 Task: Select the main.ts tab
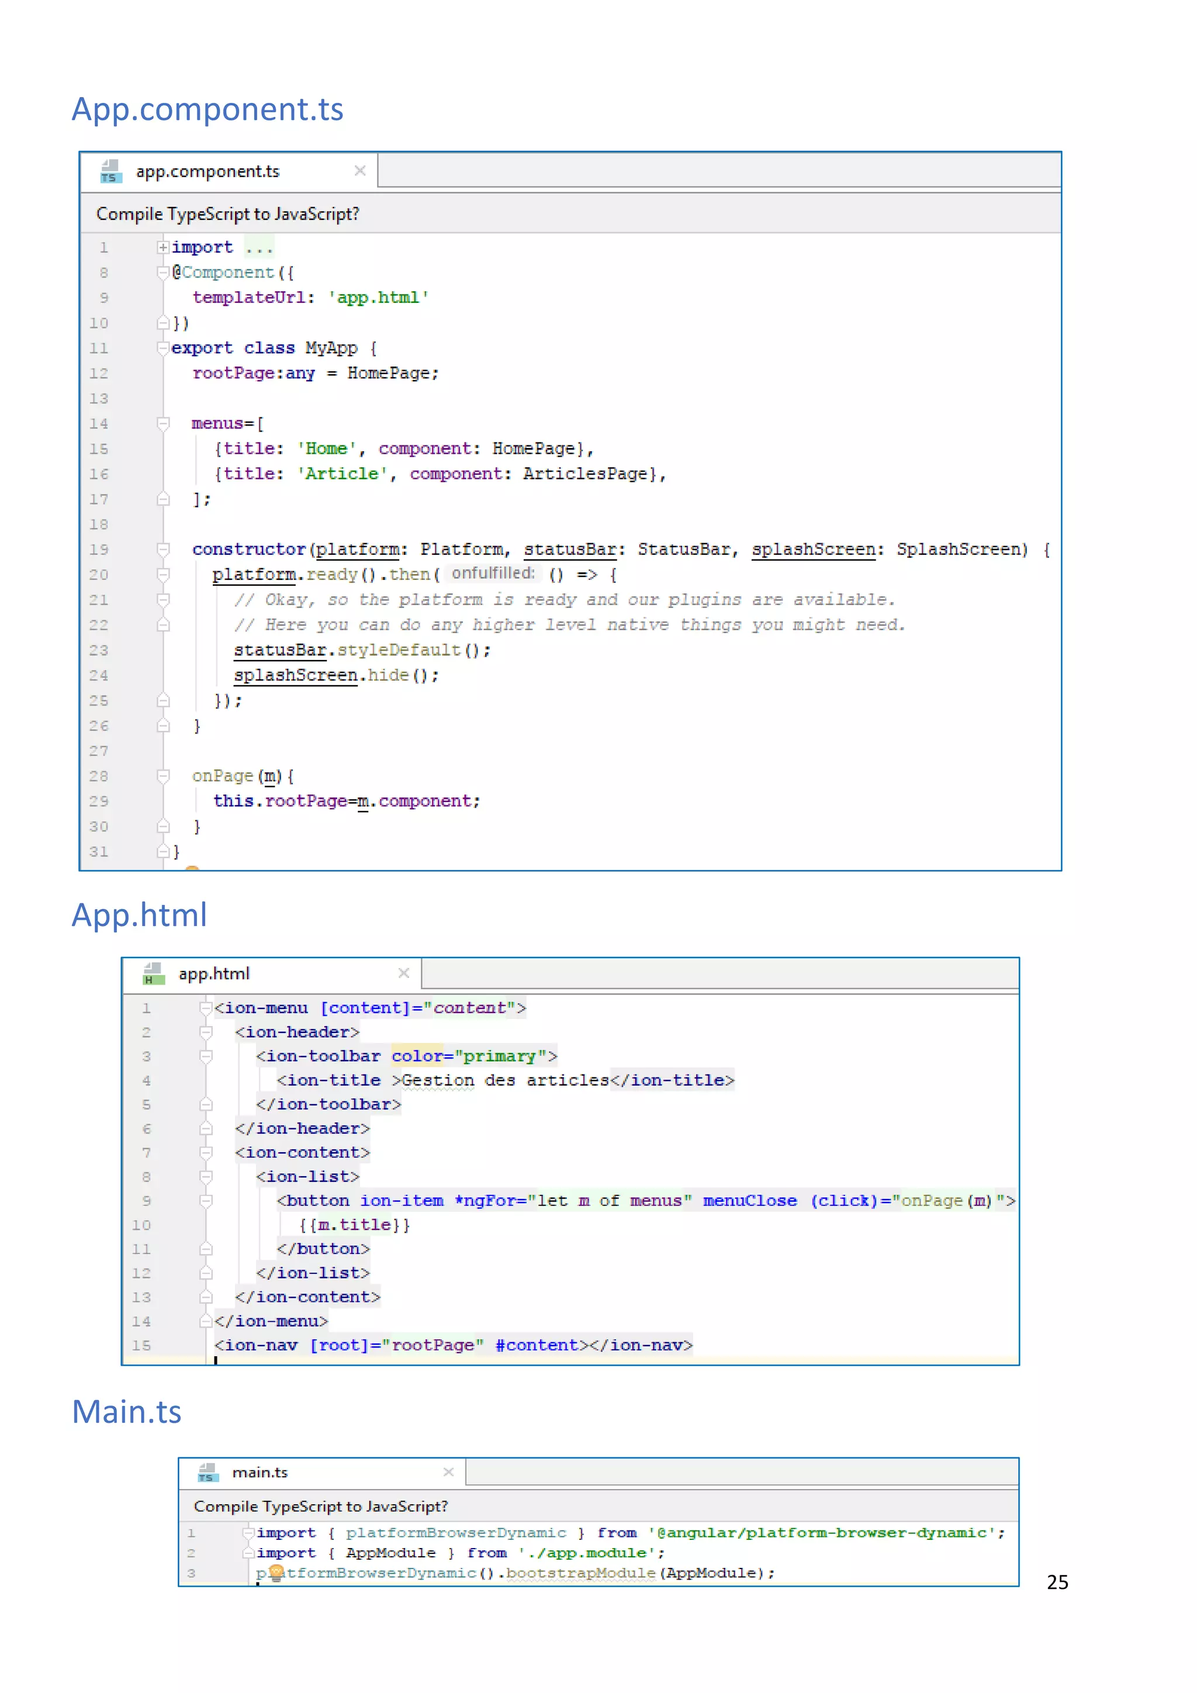[x=322, y=1473]
